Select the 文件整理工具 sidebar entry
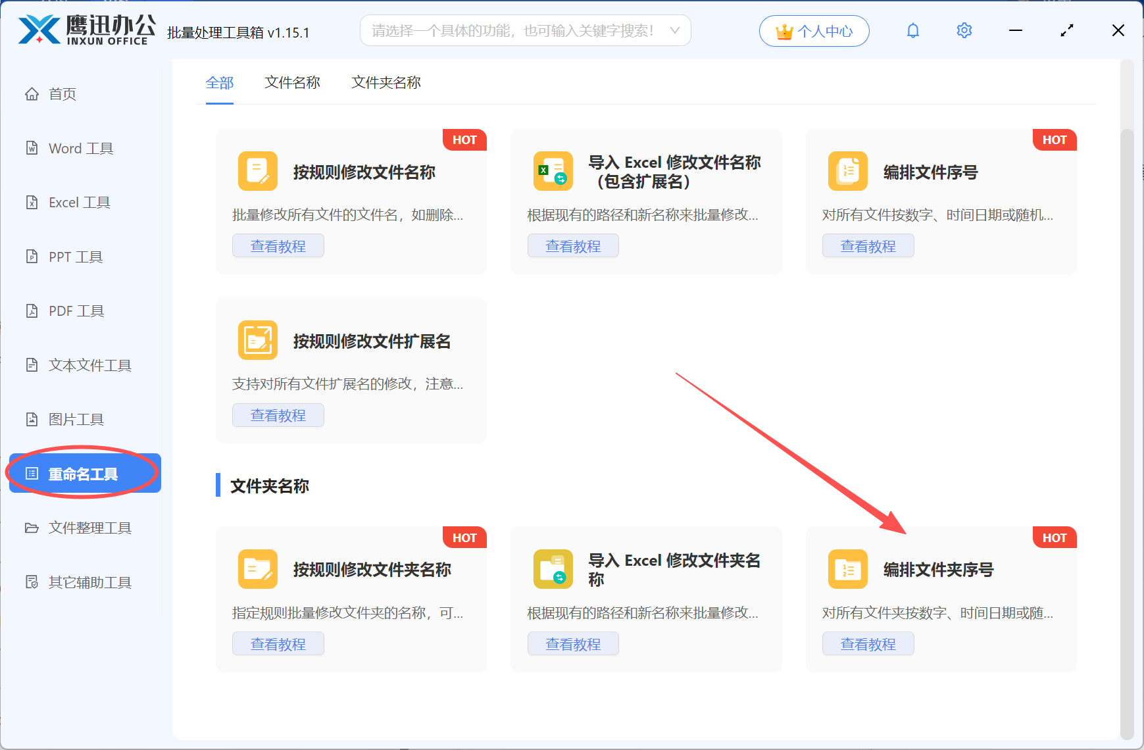This screenshot has height=750, width=1144. point(89,528)
